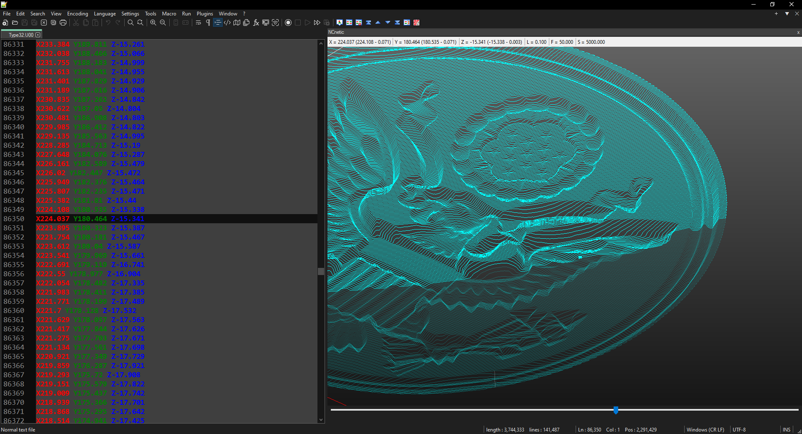Open the Function List (fx) icon
This screenshot has width=802, height=434.
(256, 23)
